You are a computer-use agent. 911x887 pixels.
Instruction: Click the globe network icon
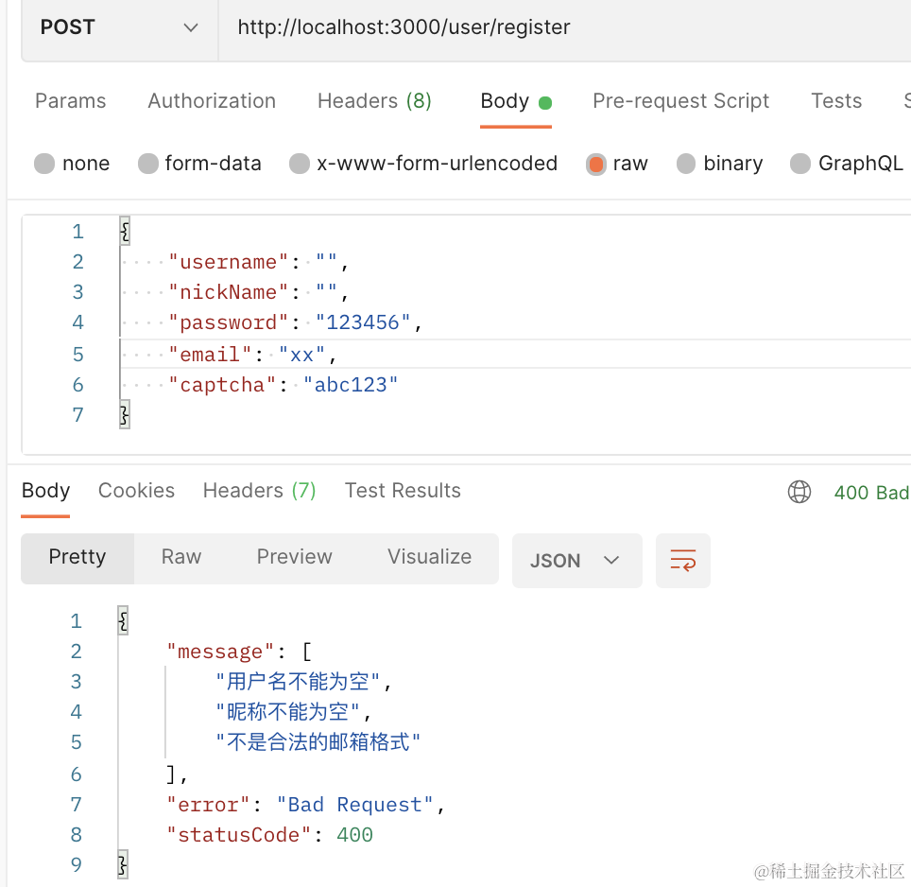click(x=799, y=492)
